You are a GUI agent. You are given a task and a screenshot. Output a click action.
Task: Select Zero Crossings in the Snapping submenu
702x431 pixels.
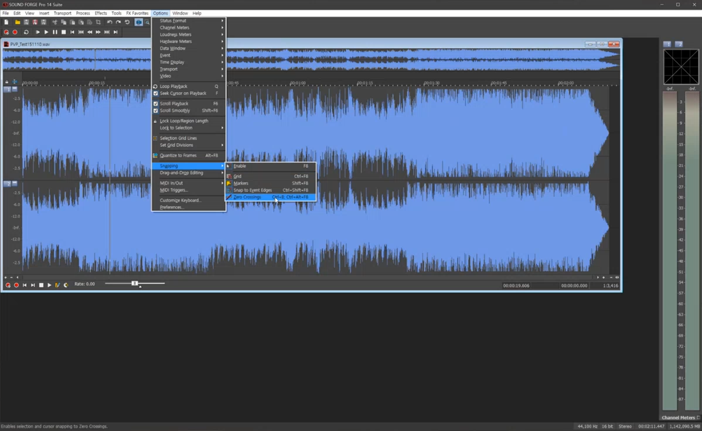click(270, 197)
